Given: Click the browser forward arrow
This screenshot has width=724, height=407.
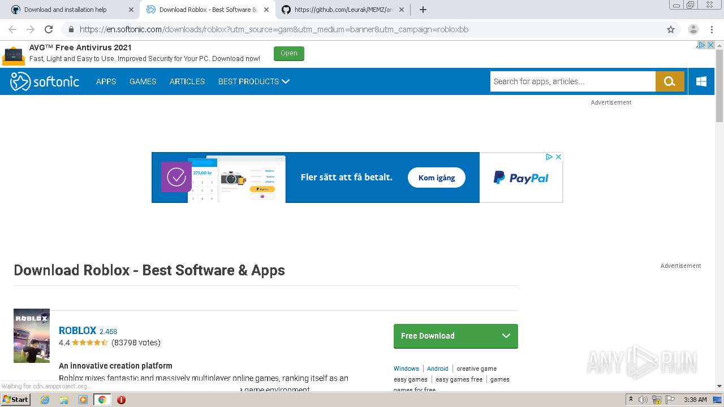Looking at the screenshot, I should coord(31,29).
